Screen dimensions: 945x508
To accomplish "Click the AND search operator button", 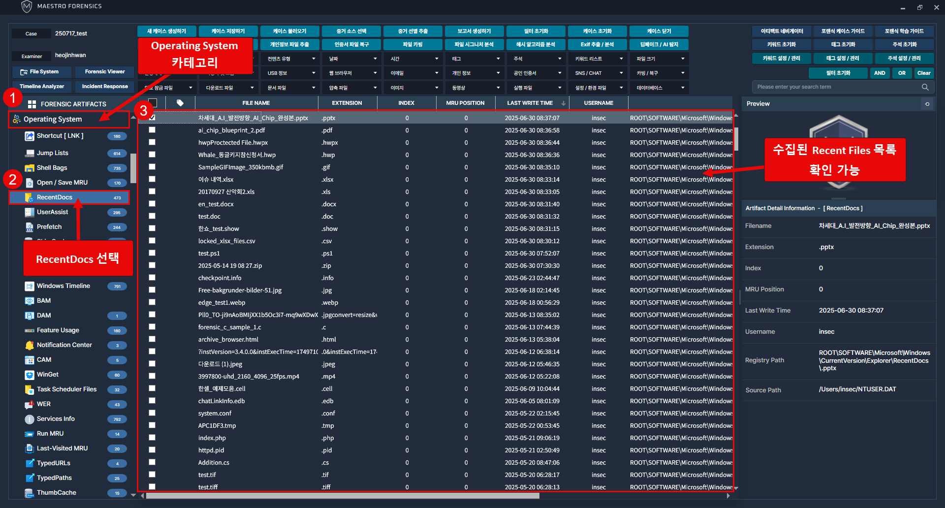I will pyautogui.click(x=880, y=73).
